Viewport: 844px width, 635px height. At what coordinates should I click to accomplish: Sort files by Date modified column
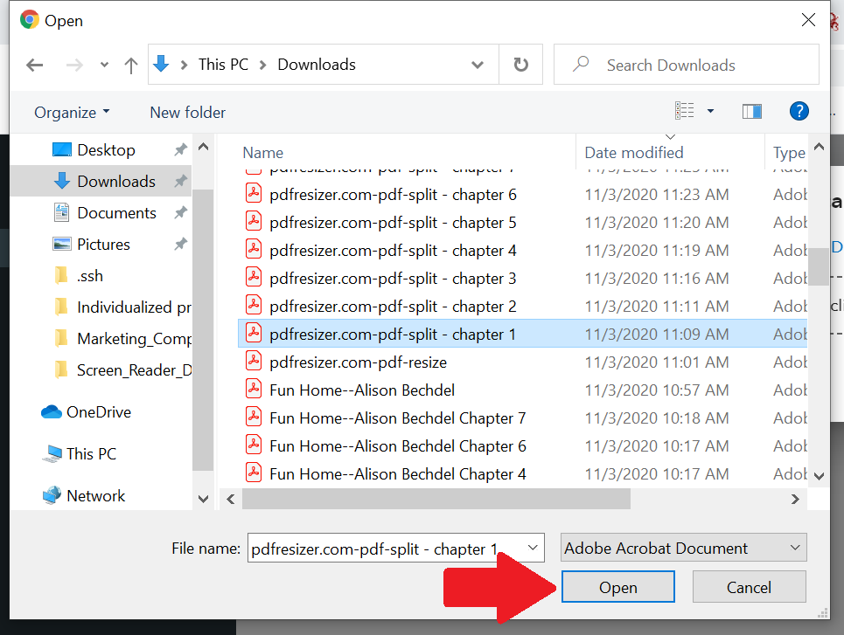tap(634, 153)
